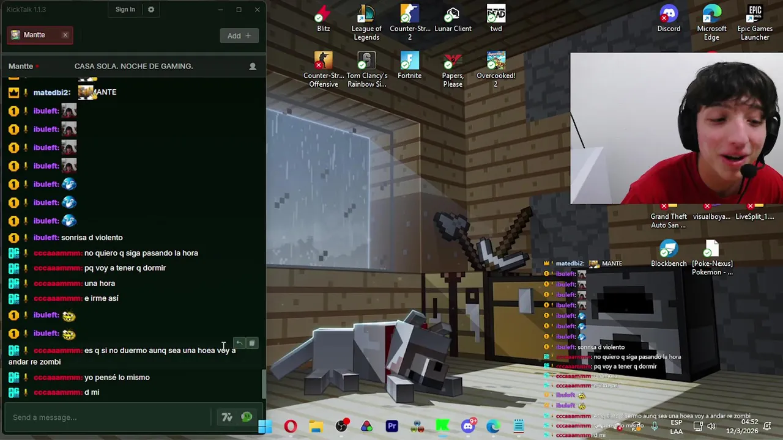Viewport: 783px width, 440px height.
Task: Click message 'sonrisa d violento'
Action: [x=92, y=238]
